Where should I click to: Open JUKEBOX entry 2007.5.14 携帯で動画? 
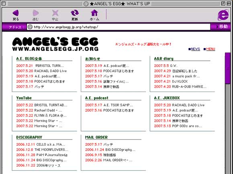click(171, 121)
